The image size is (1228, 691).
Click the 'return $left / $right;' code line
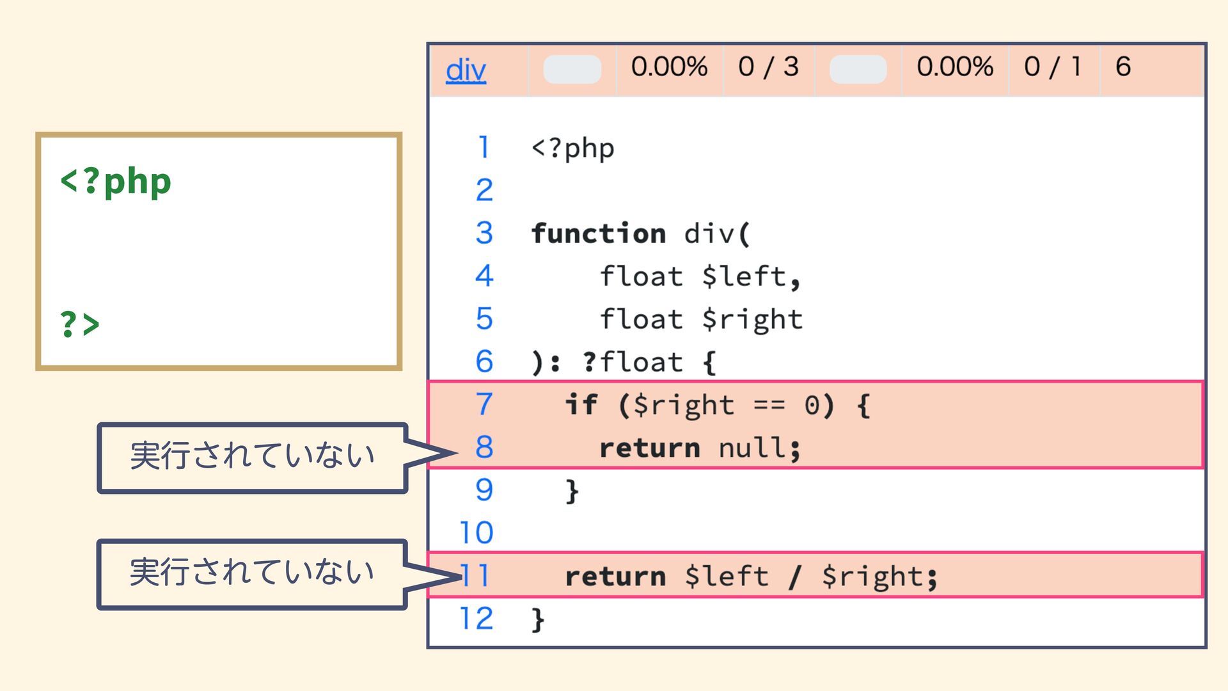tap(751, 576)
